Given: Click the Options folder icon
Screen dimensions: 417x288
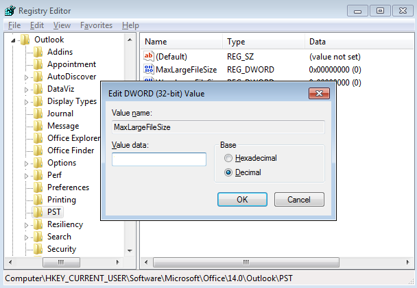Looking at the screenshot, I should coord(38,163).
